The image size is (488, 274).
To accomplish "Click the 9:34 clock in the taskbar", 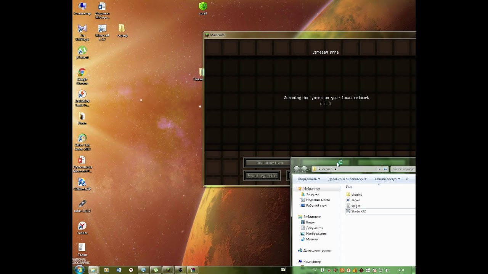I will click(x=401, y=270).
